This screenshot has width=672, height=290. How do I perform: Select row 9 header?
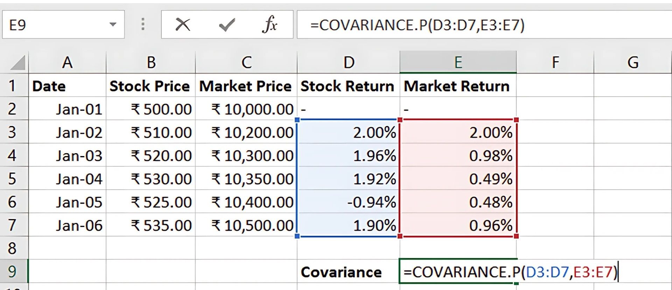coord(13,271)
